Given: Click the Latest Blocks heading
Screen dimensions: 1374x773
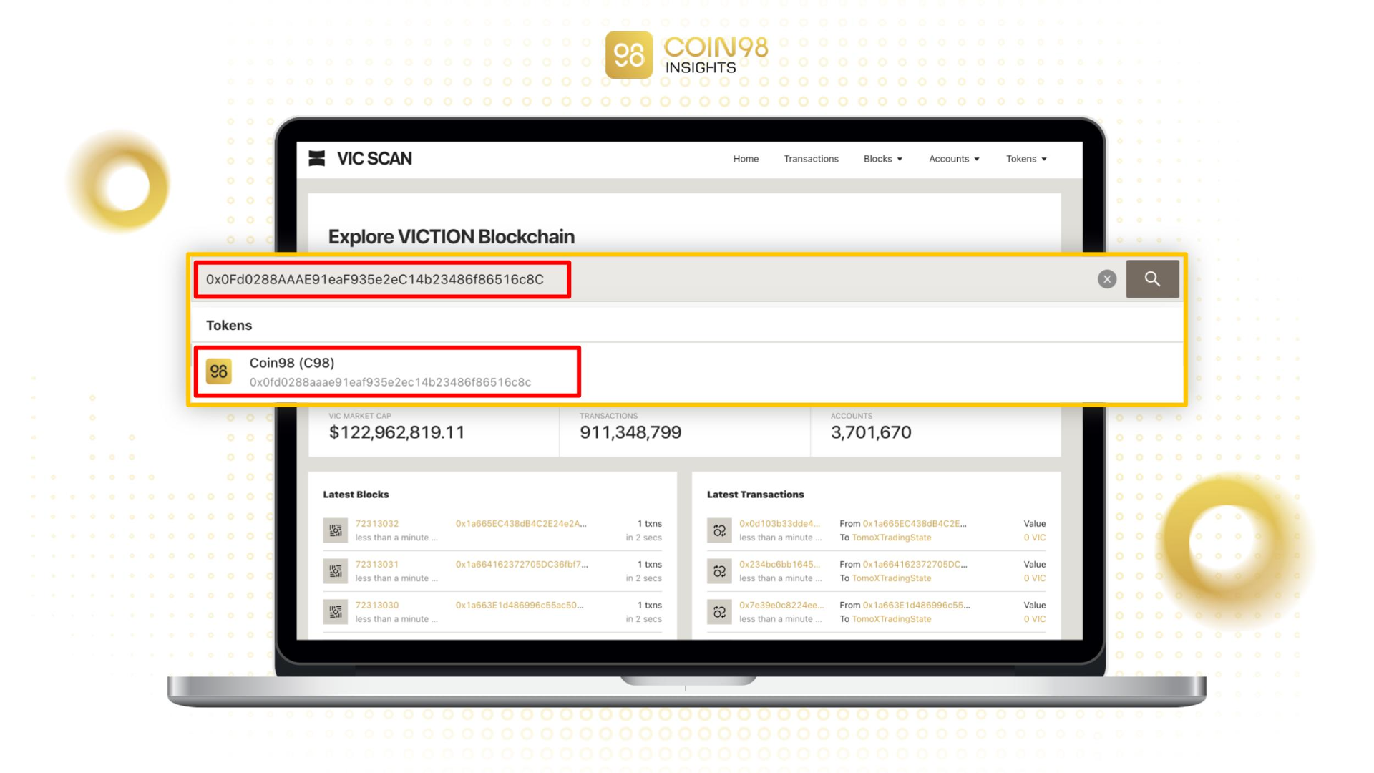Looking at the screenshot, I should click(x=356, y=495).
